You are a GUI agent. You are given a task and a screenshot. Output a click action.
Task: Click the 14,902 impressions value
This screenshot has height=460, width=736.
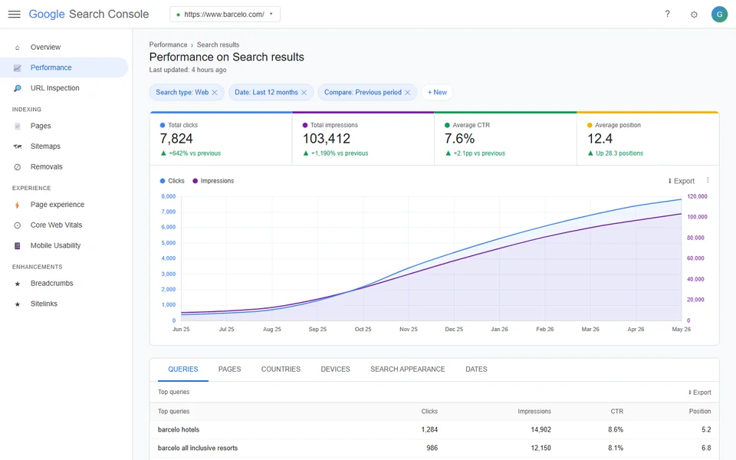tap(540, 429)
